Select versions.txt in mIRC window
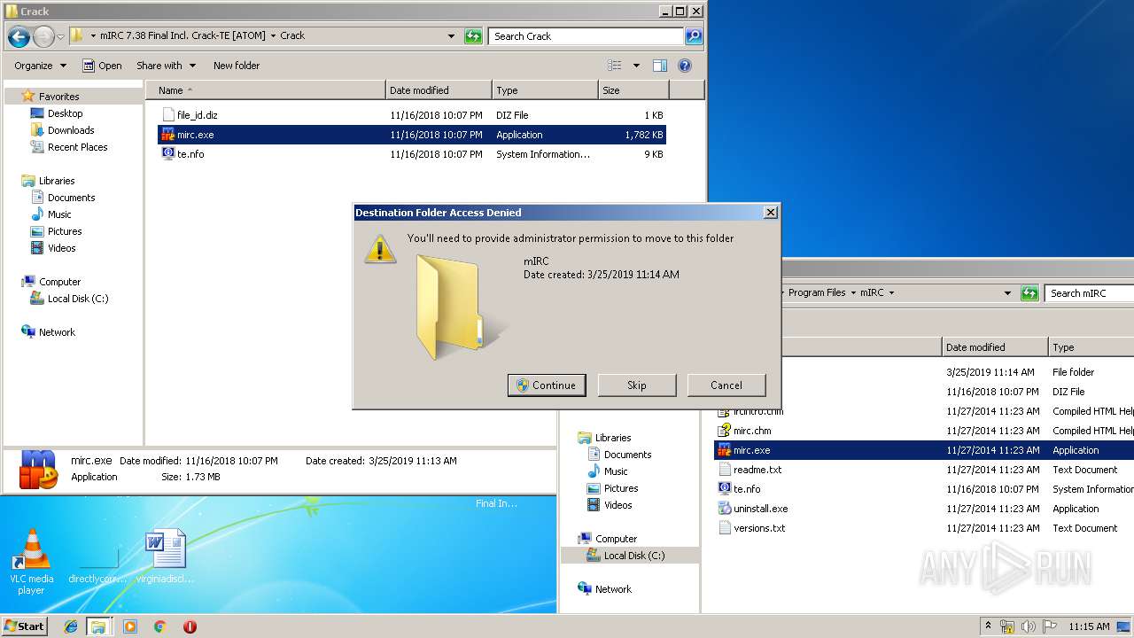This screenshot has height=638, width=1134. click(x=759, y=528)
